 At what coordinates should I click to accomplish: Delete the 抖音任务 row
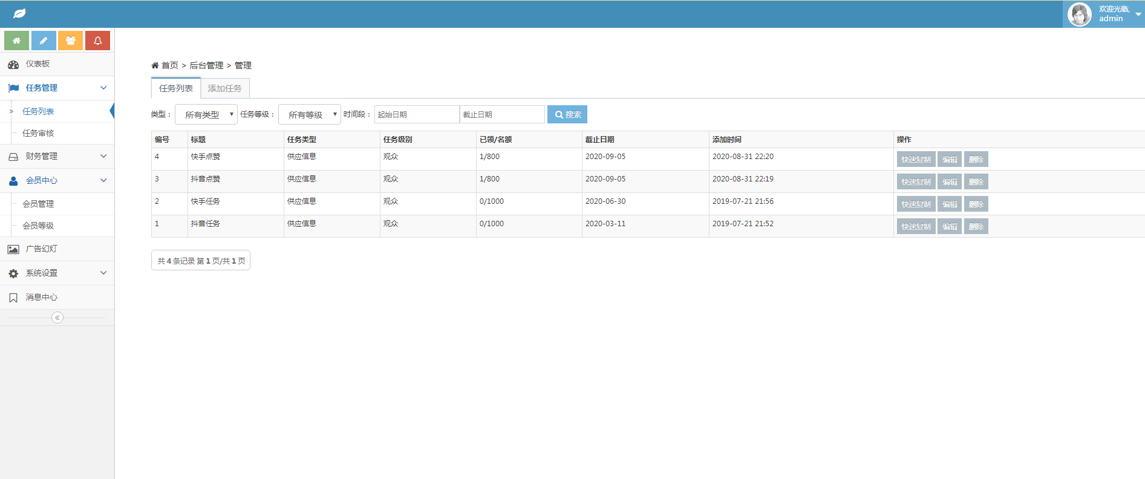(976, 227)
